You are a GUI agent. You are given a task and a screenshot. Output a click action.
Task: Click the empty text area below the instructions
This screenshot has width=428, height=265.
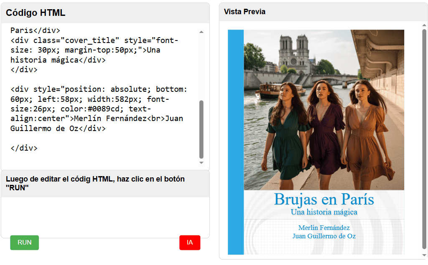(105, 216)
